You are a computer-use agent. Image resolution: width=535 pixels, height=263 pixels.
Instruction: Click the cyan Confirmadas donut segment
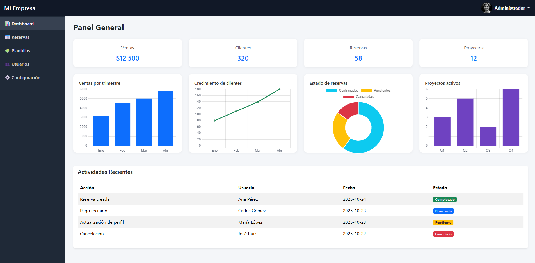(375, 132)
